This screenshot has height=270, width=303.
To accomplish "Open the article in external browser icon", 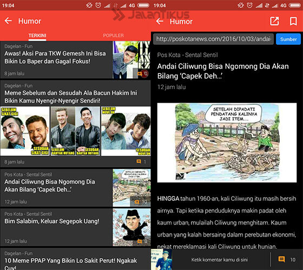I will coord(274,21).
